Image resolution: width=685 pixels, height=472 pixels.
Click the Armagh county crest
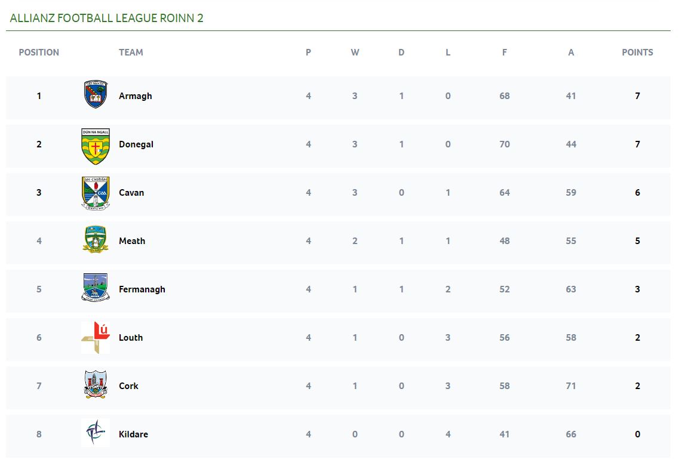[x=95, y=94]
